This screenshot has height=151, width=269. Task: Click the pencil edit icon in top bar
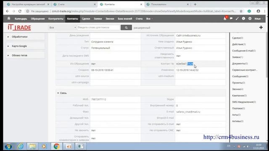click(x=237, y=18)
